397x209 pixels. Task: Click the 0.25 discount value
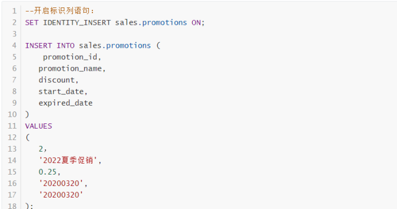click(48, 172)
